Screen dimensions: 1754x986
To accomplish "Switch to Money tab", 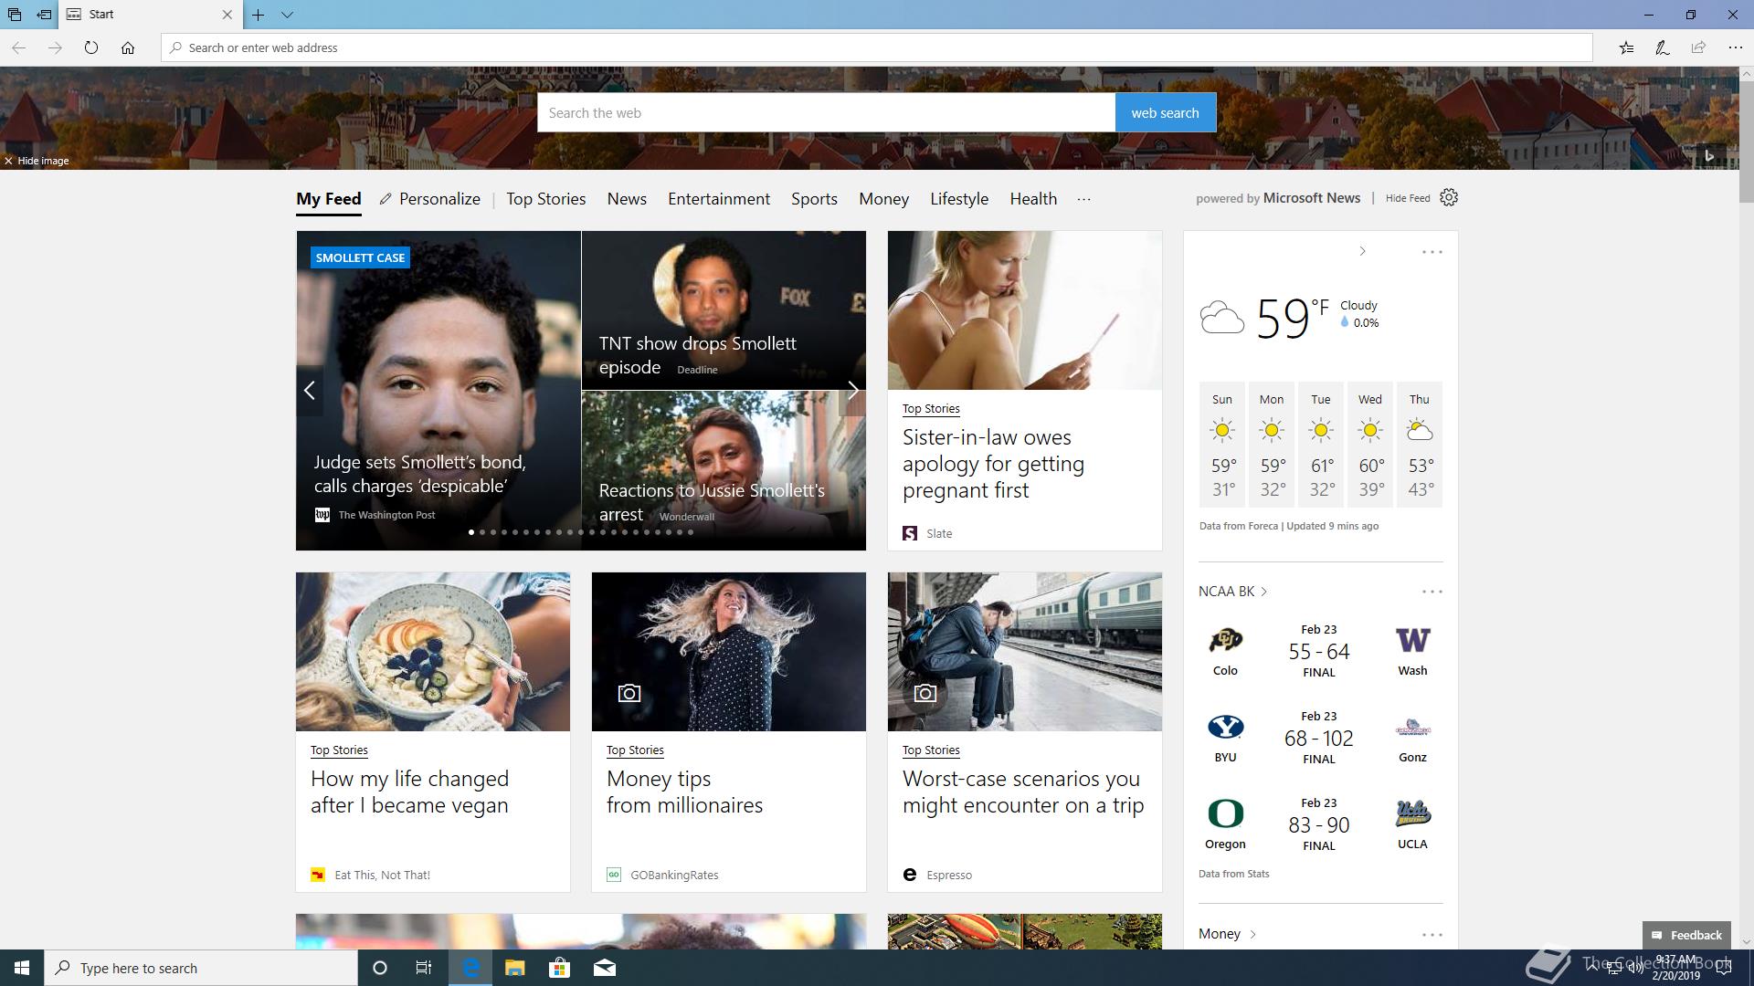I will coord(883,199).
